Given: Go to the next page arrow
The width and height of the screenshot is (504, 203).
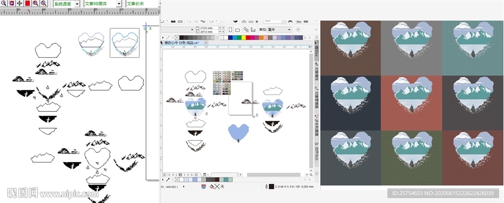Looking at the screenshot, I should click(x=187, y=175).
